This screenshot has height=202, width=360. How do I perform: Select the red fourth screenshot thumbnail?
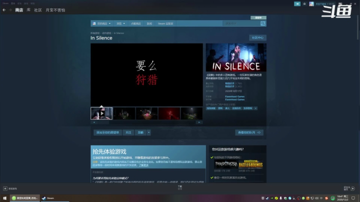click(169, 113)
